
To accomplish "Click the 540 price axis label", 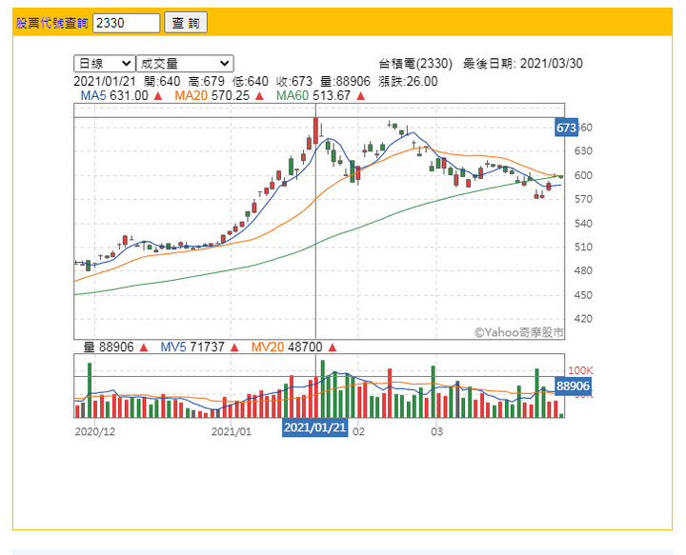I will point(583,224).
